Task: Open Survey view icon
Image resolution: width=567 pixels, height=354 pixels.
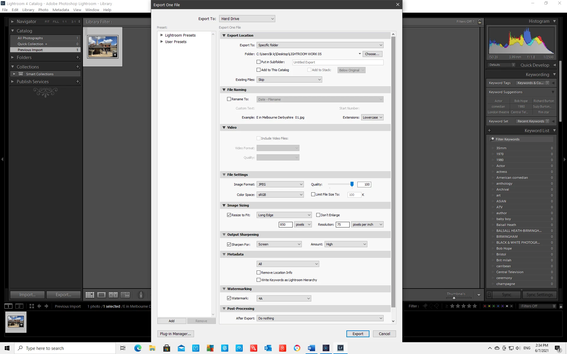Action: (125, 295)
